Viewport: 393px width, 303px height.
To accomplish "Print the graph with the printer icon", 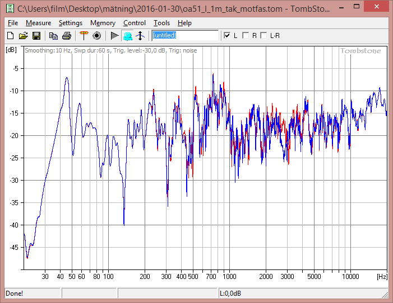I will 67,36.
